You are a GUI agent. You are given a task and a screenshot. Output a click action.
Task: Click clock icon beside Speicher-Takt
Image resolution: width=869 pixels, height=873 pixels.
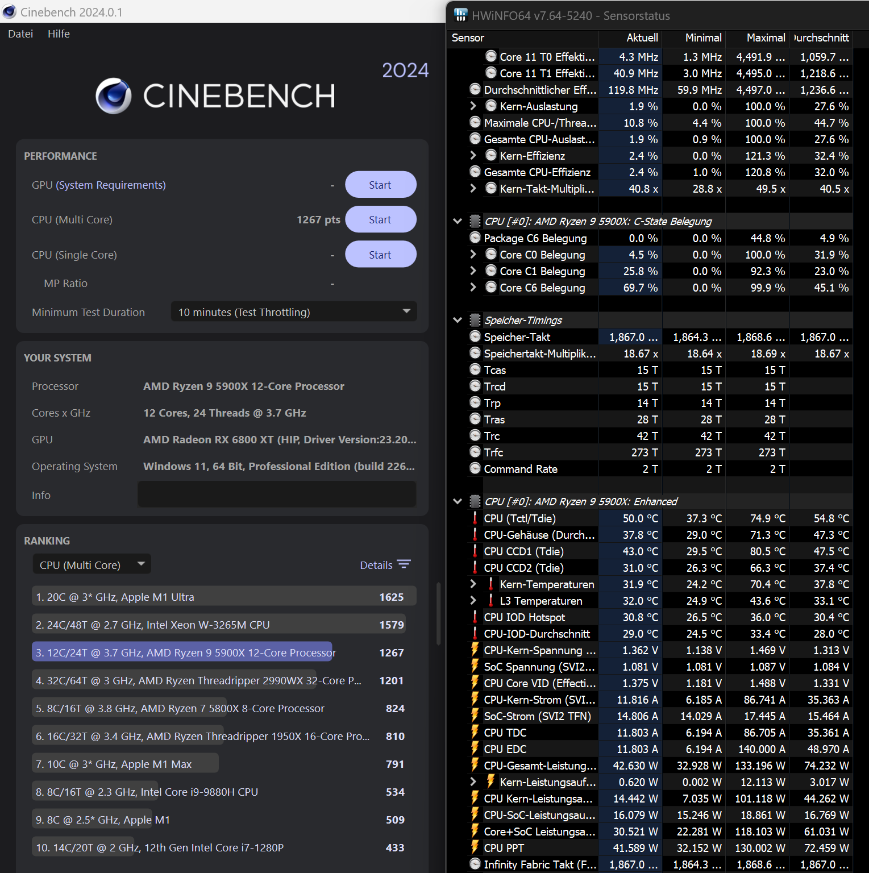pyautogui.click(x=475, y=336)
